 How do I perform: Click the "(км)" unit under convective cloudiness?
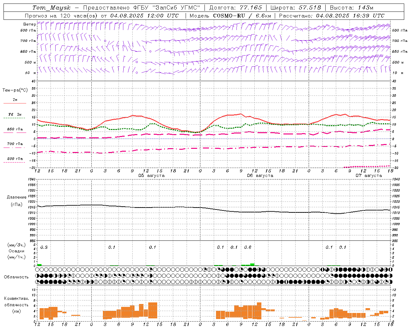tap(17, 311)
